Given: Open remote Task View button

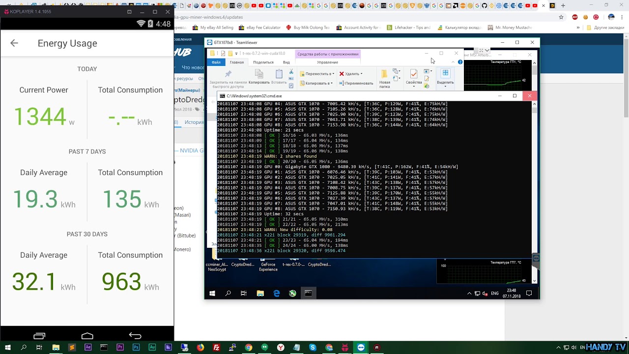Looking at the screenshot, I should click(x=244, y=294).
